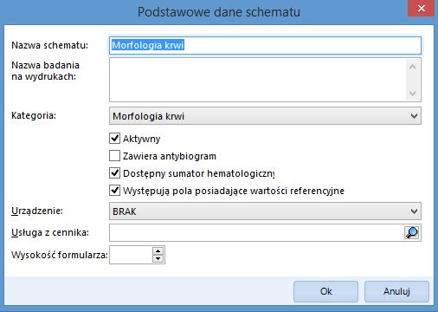Click the Nazwa schematu label

click(x=49, y=45)
